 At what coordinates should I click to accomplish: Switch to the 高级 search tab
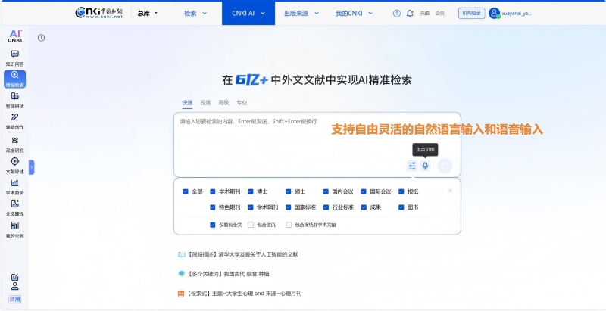[223, 102]
